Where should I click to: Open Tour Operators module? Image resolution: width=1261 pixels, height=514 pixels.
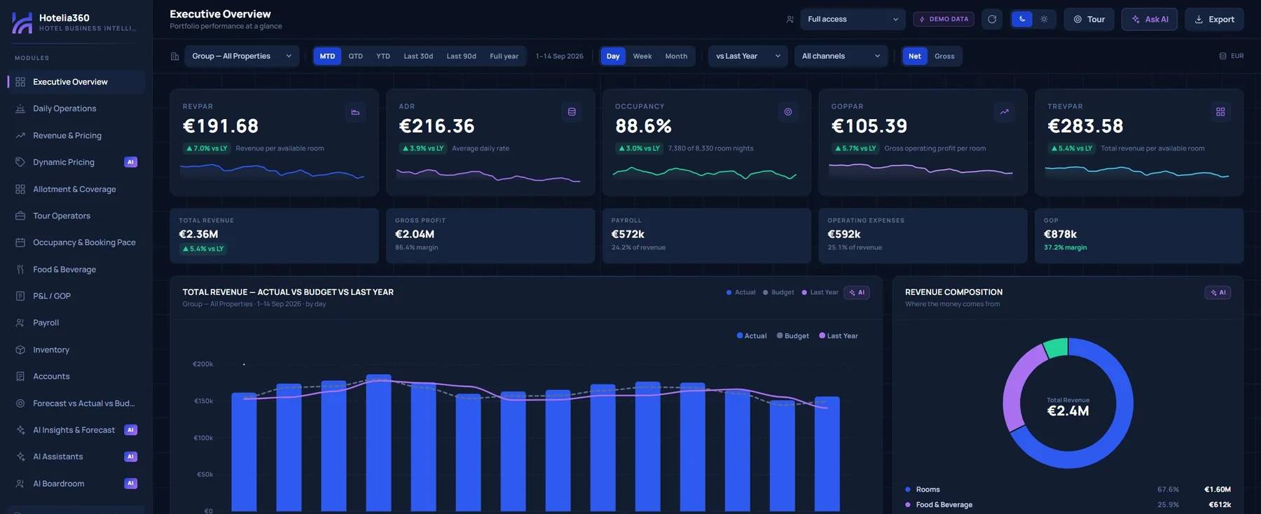click(x=76, y=216)
